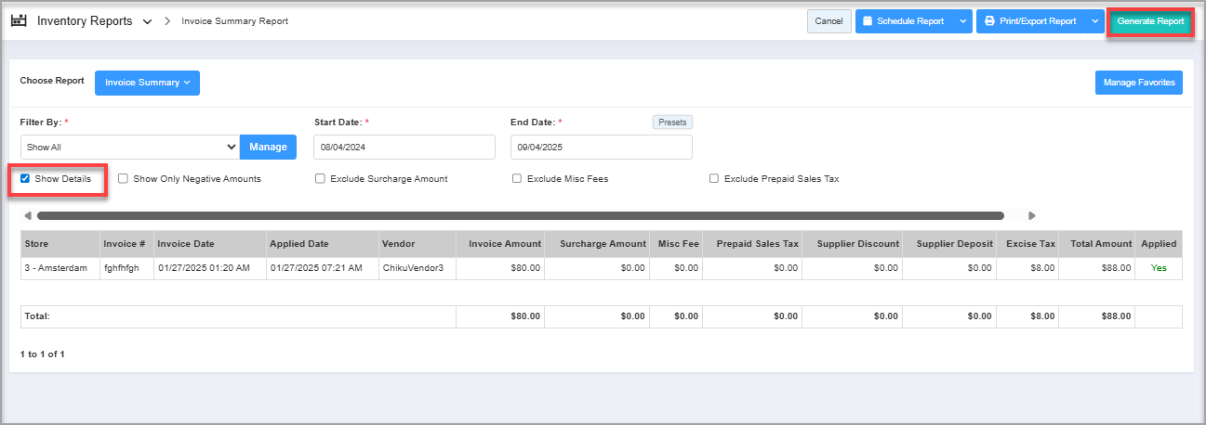Image resolution: width=1206 pixels, height=425 pixels.
Task: Check the Exclude Misc Fees option
Action: pos(517,178)
